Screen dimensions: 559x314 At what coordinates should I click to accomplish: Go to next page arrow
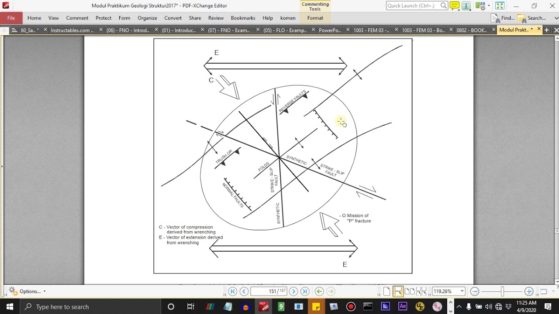[293, 291]
